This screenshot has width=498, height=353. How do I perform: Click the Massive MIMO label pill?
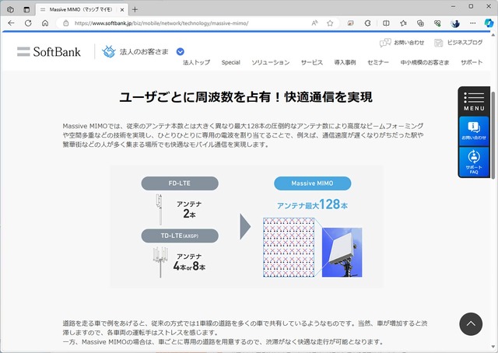[x=313, y=183]
